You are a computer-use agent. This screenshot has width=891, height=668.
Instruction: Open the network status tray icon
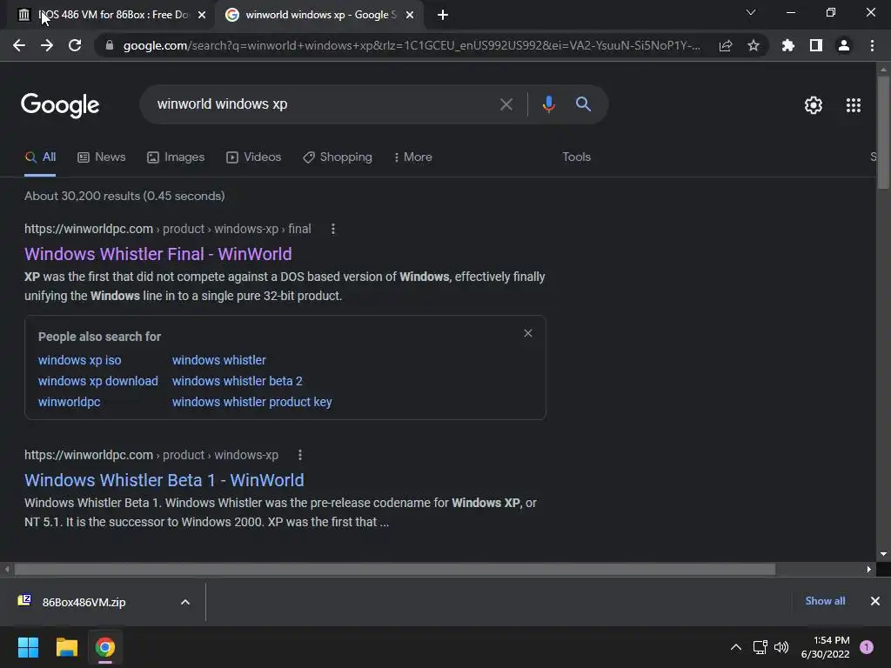[x=760, y=647]
